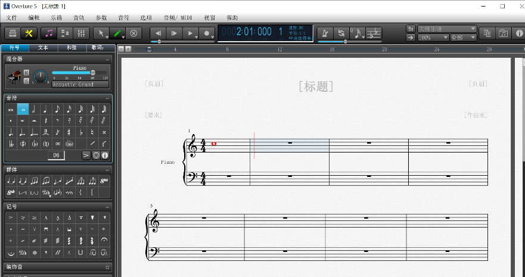This screenshot has height=277, width=525.
Task: Click the note info button in the 音符 panel
Action: pos(105,155)
